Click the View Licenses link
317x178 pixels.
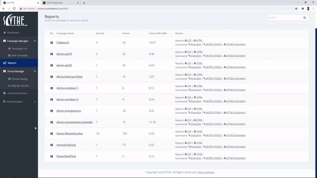click(206, 172)
